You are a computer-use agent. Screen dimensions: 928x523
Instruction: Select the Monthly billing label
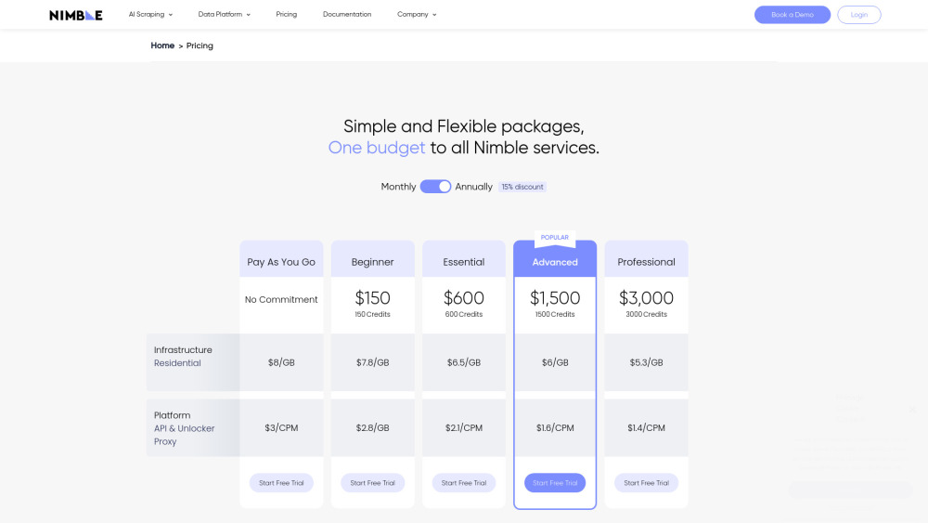coord(398,187)
